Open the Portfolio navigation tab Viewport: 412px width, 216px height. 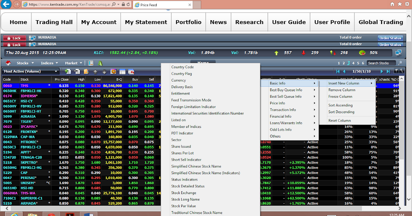pyautogui.click(x=188, y=22)
